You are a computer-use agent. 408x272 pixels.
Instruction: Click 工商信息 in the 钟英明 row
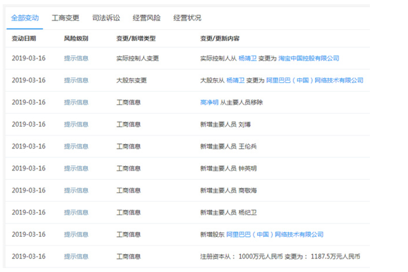(x=128, y=168)
